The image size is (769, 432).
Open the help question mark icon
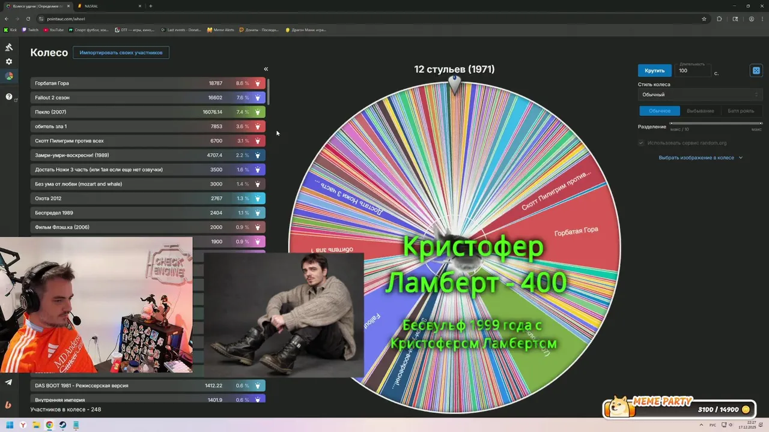8,96
